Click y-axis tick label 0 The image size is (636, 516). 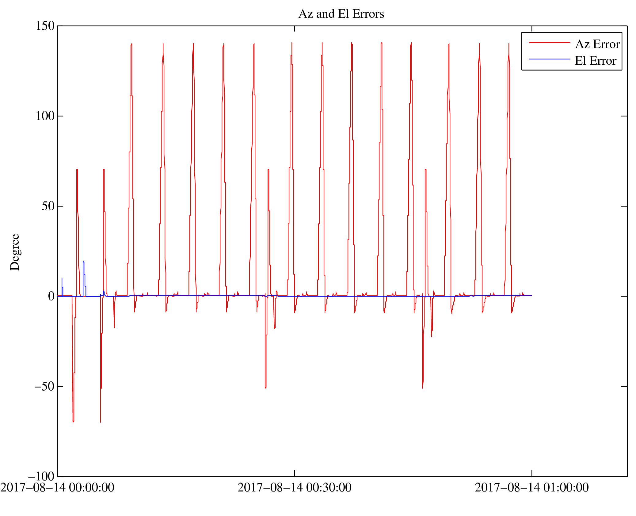coord(51,296)
